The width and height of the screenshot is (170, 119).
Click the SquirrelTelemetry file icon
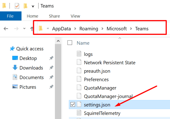79,113
